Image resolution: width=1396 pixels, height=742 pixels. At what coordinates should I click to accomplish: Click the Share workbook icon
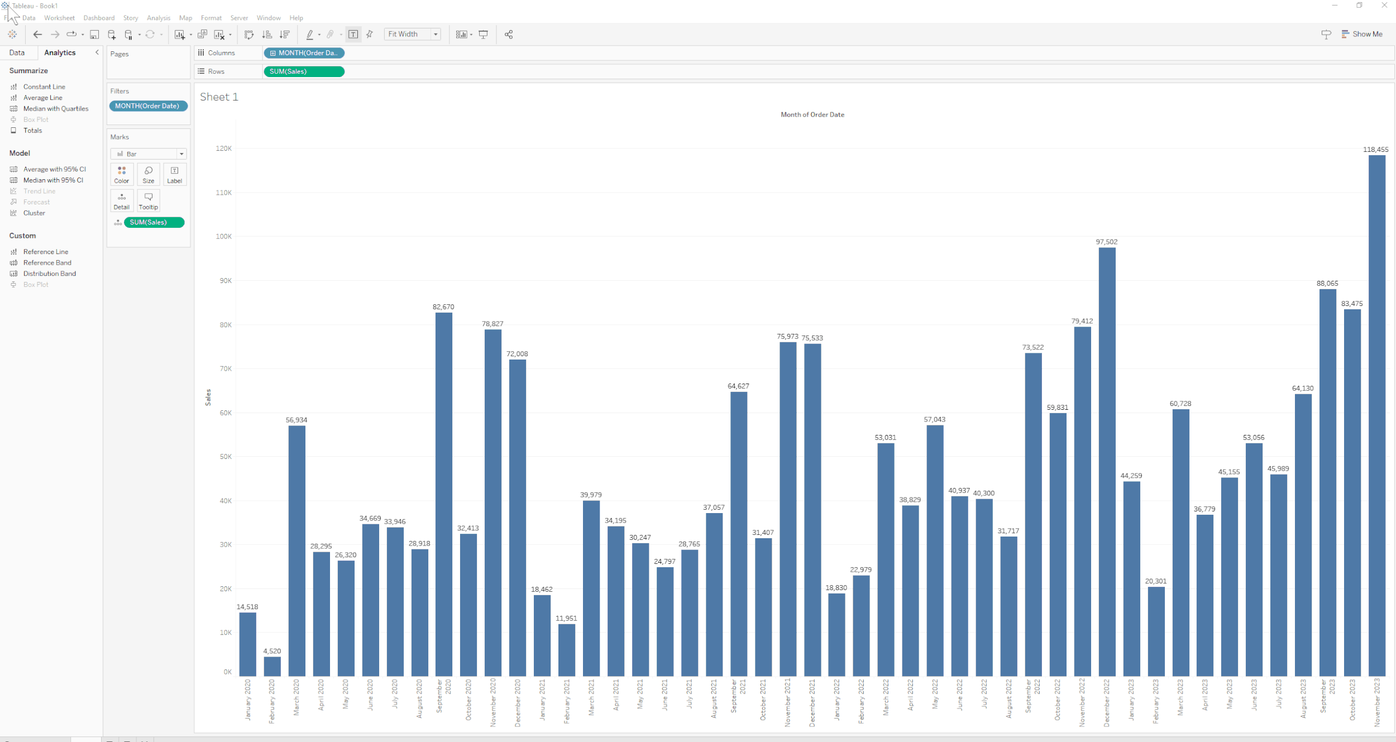pos(509,35)
